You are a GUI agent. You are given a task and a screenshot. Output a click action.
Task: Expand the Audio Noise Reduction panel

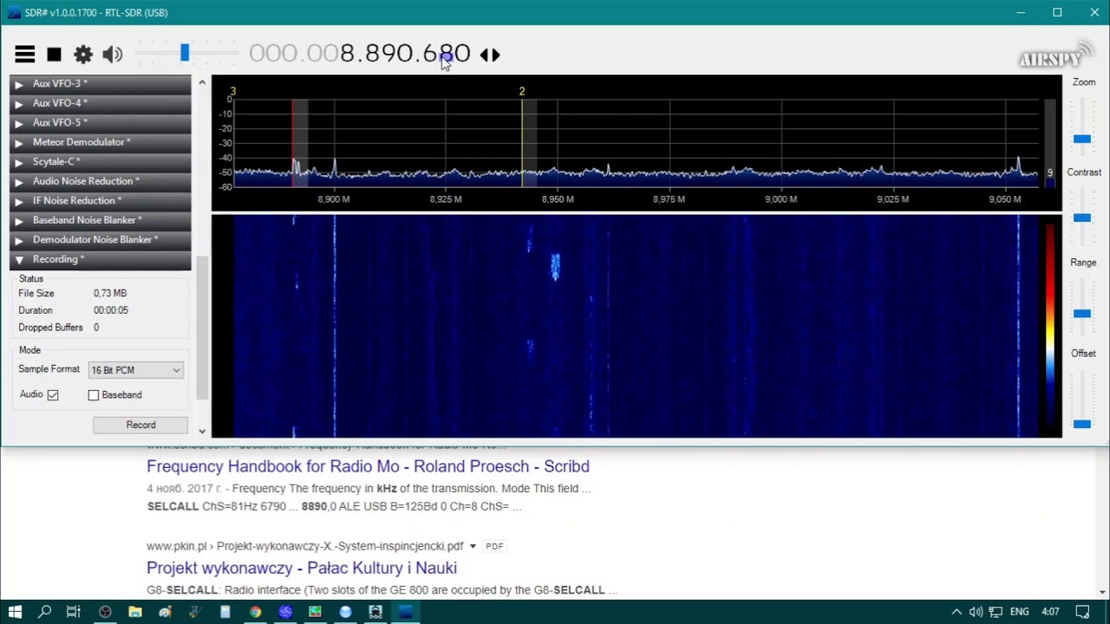click(x=100, y=181)
